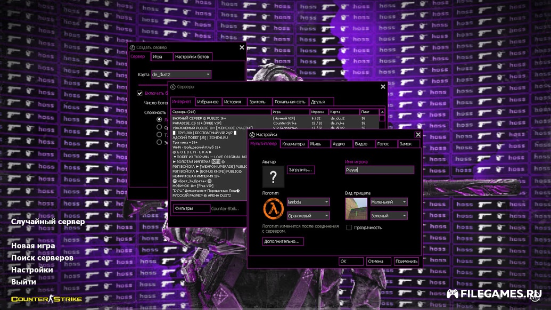
Task: Confirm settings with the OK button
Action: (351, 261)
